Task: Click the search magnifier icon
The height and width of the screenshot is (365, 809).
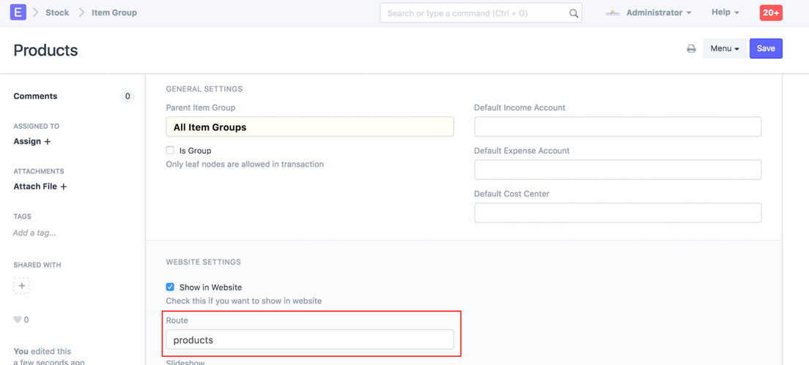Action: pyautogui.click(x=574, y=13)
